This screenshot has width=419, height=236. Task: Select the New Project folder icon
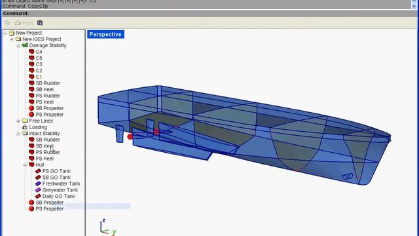12,33
